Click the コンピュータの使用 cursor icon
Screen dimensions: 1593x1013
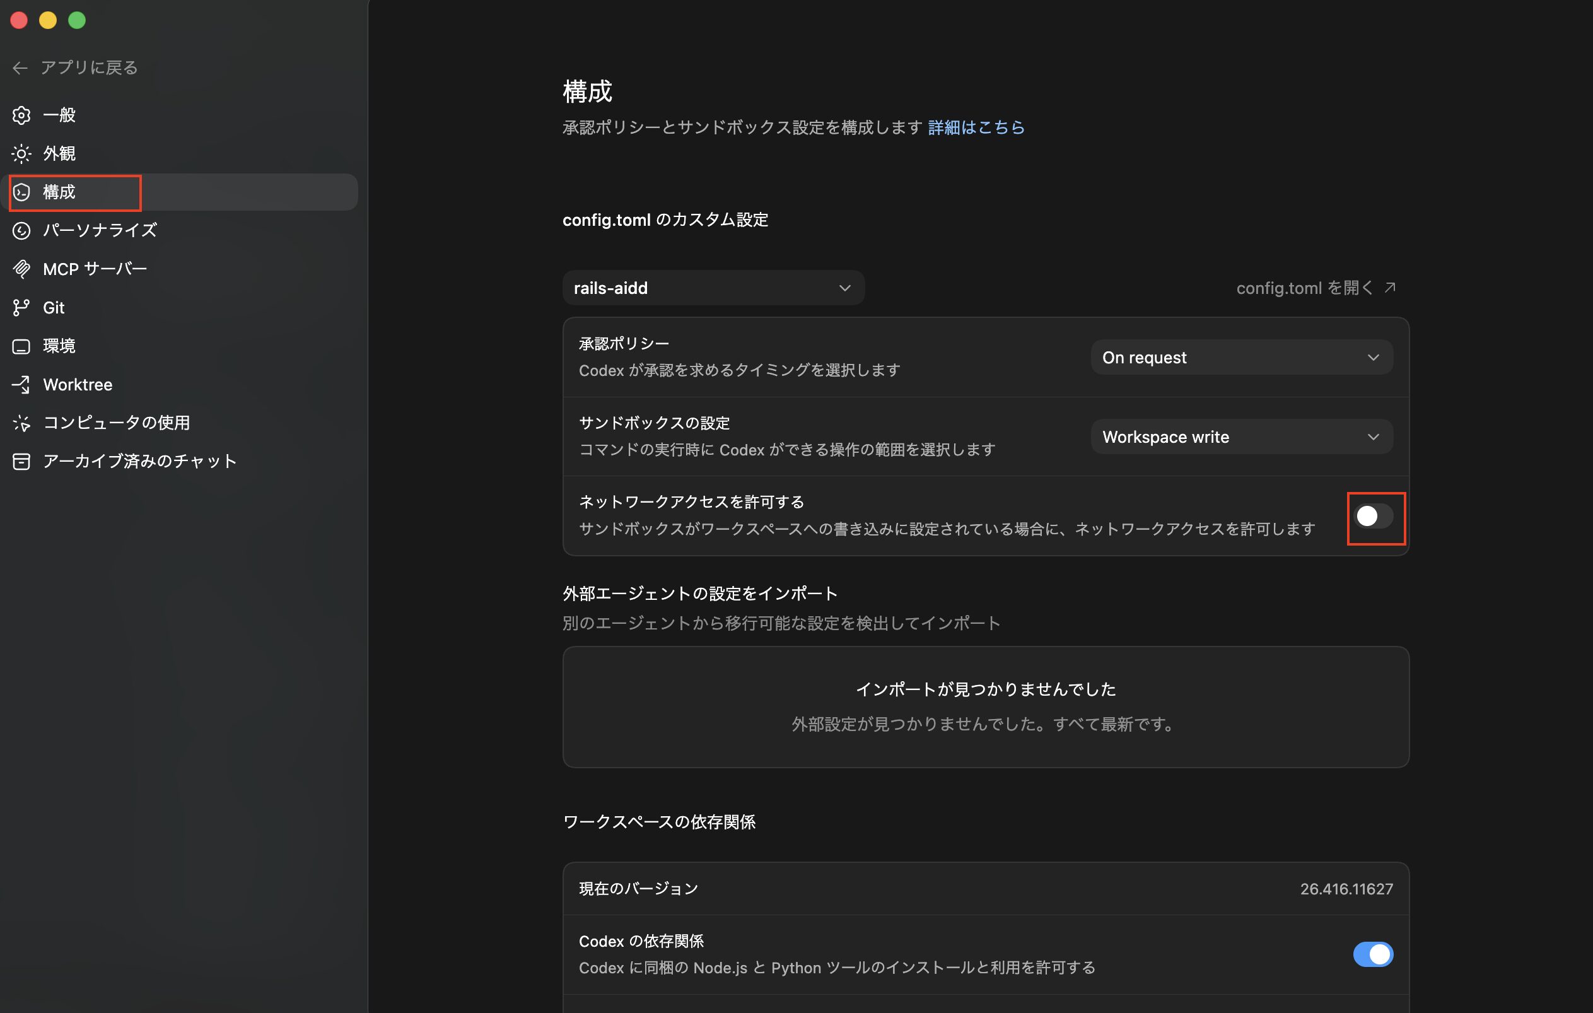[21, 423]
